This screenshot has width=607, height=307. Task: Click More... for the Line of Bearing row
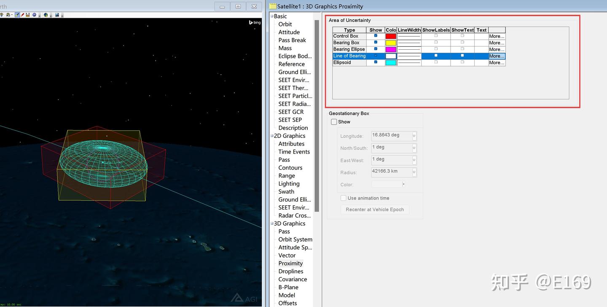pyautogui.click(x=497, y=56)
